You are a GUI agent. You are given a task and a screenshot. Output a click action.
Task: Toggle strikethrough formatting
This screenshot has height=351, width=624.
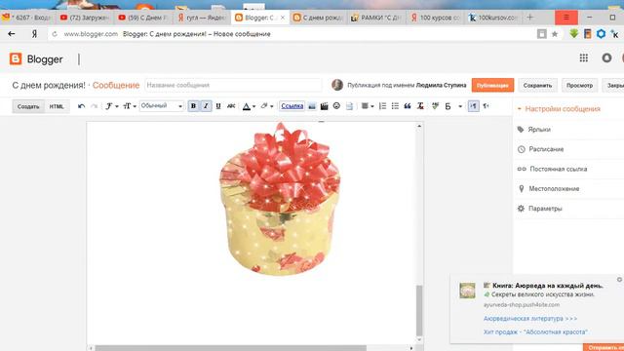click(x=231, y=106)
